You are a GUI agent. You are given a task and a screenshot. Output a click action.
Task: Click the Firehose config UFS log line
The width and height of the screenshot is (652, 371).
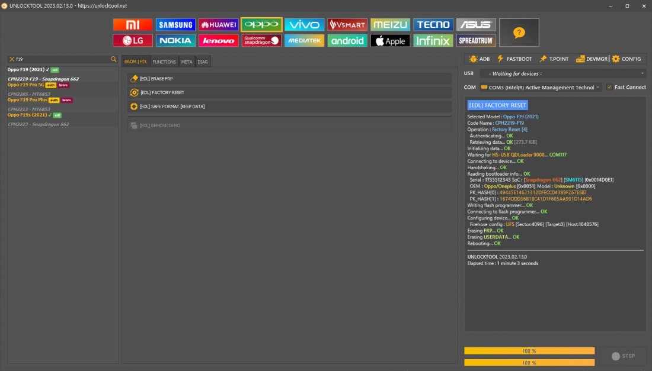pos(534,224)
